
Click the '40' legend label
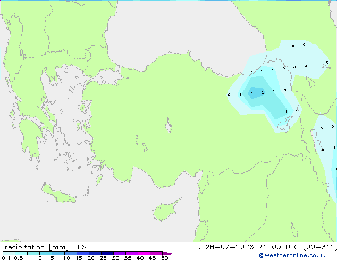[x=140, y=258]
